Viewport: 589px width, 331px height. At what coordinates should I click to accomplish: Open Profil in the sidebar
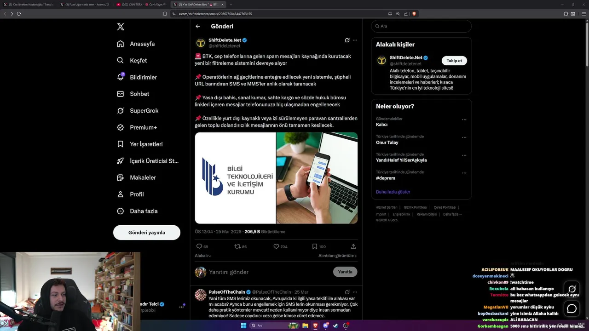point(130,194)
